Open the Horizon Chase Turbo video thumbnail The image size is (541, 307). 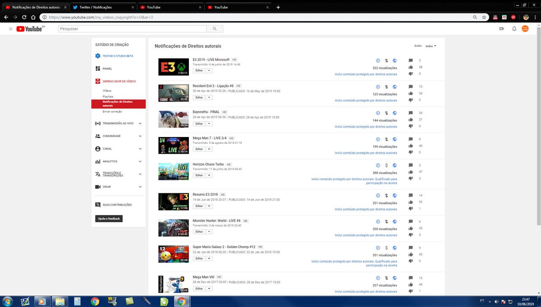click(174, 171)
